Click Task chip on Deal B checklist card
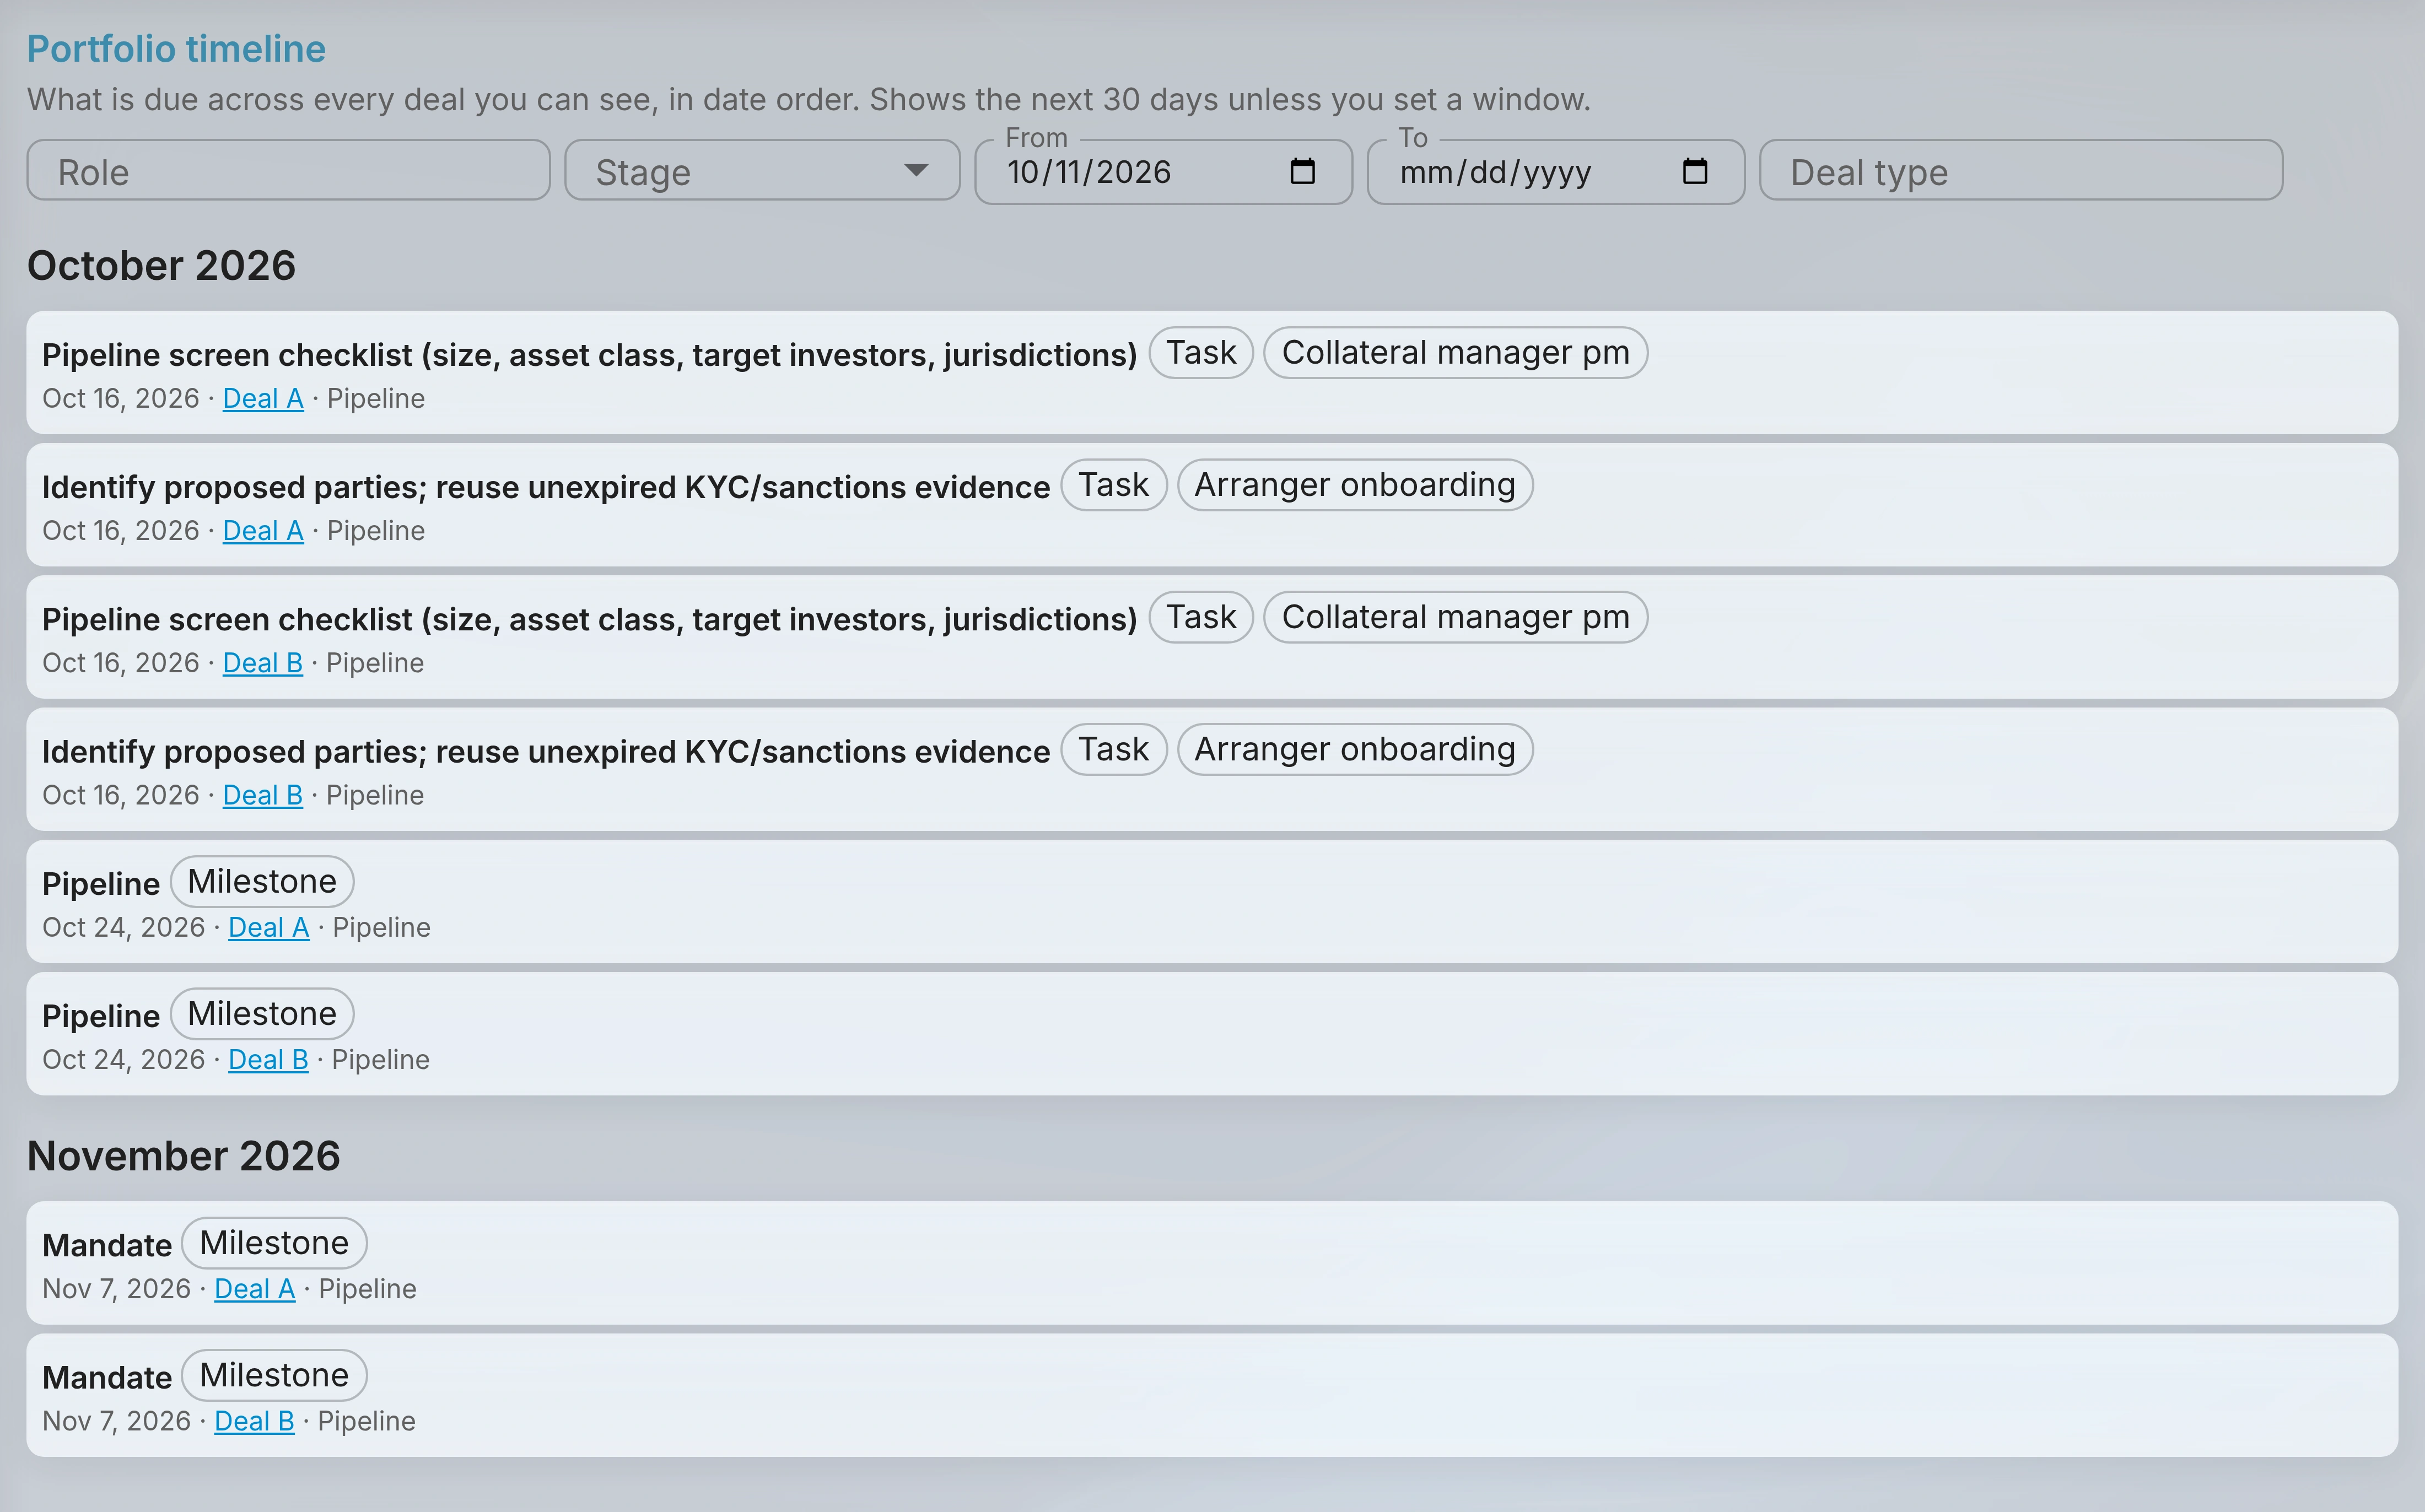Image resolution: width=2425 pixels, height=1512 pixels. click(1201, 616)
